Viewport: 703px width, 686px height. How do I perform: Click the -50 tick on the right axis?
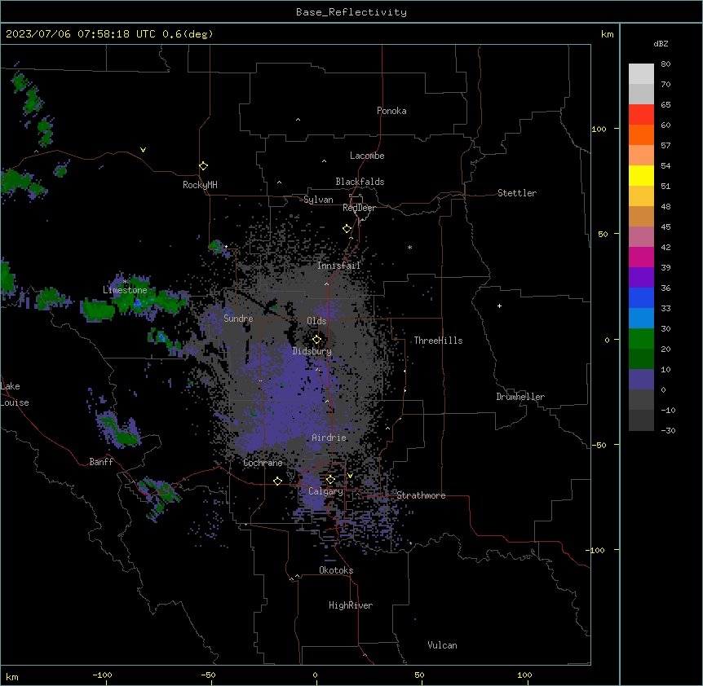click(599, 445)
